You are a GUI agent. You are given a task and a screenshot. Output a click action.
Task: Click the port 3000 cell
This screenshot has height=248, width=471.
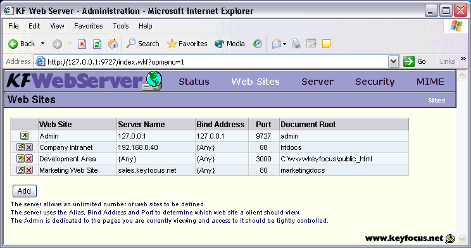[263, 159]
